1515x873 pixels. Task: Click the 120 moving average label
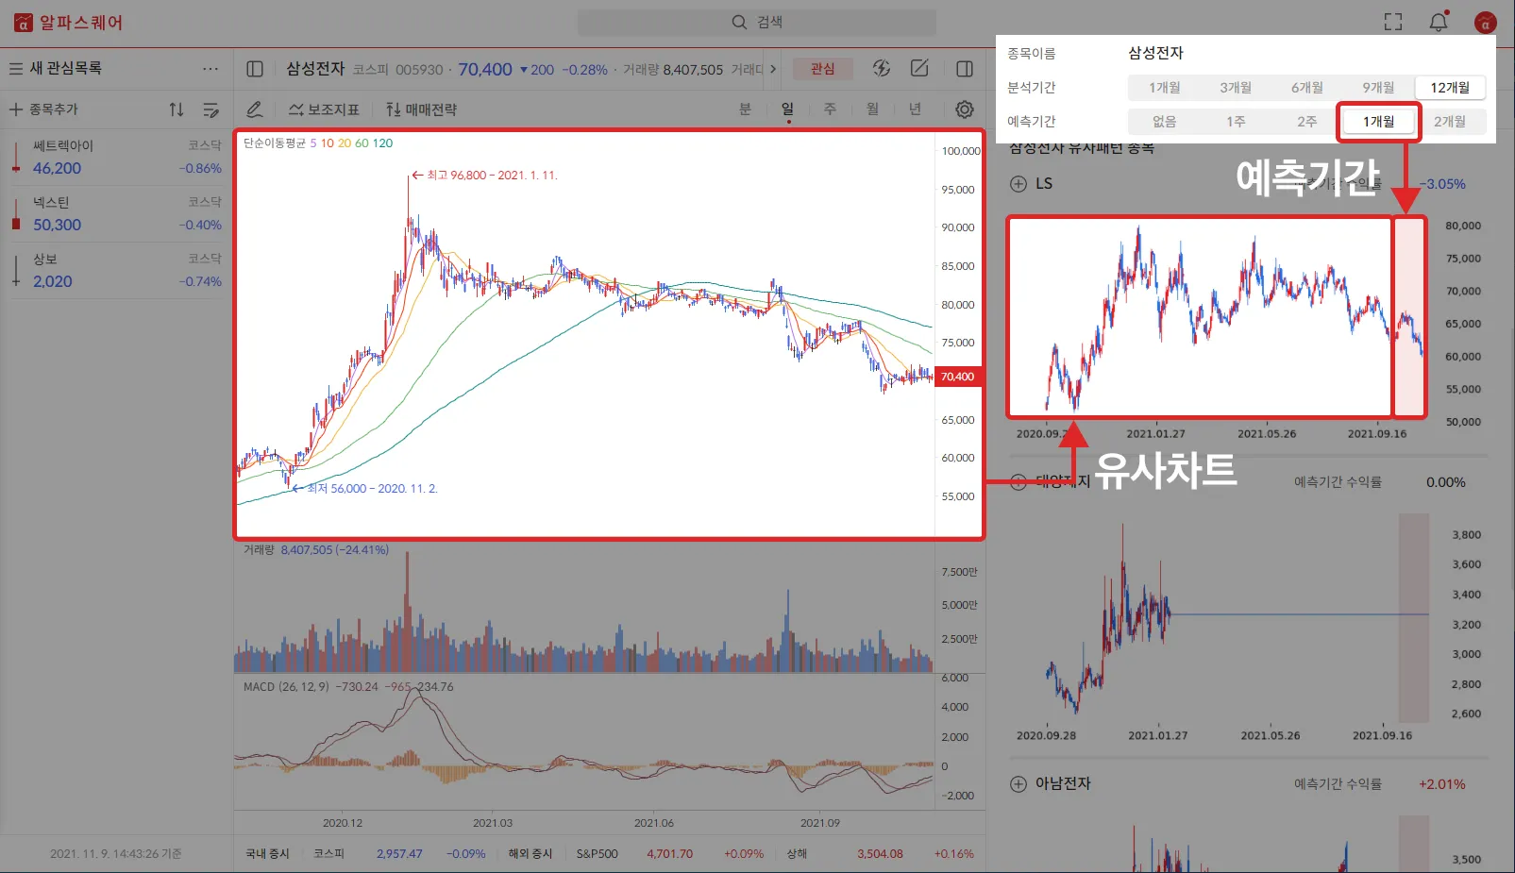382,143
